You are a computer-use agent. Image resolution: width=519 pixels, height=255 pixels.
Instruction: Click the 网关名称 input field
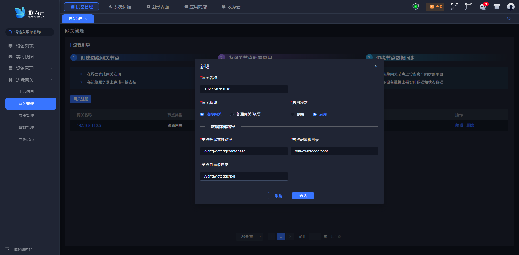[244, 89]
